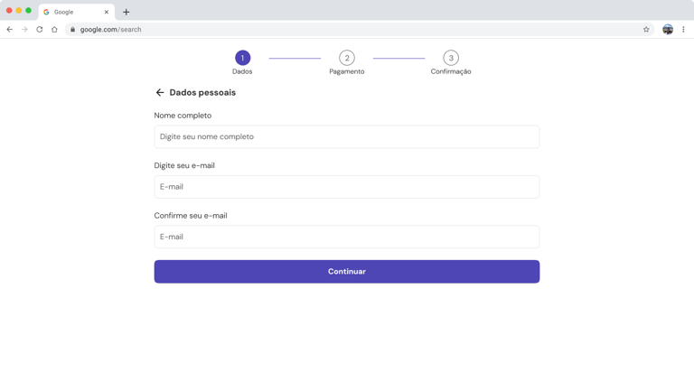
Task: Open a new browser tab
Action: (127, 12)
